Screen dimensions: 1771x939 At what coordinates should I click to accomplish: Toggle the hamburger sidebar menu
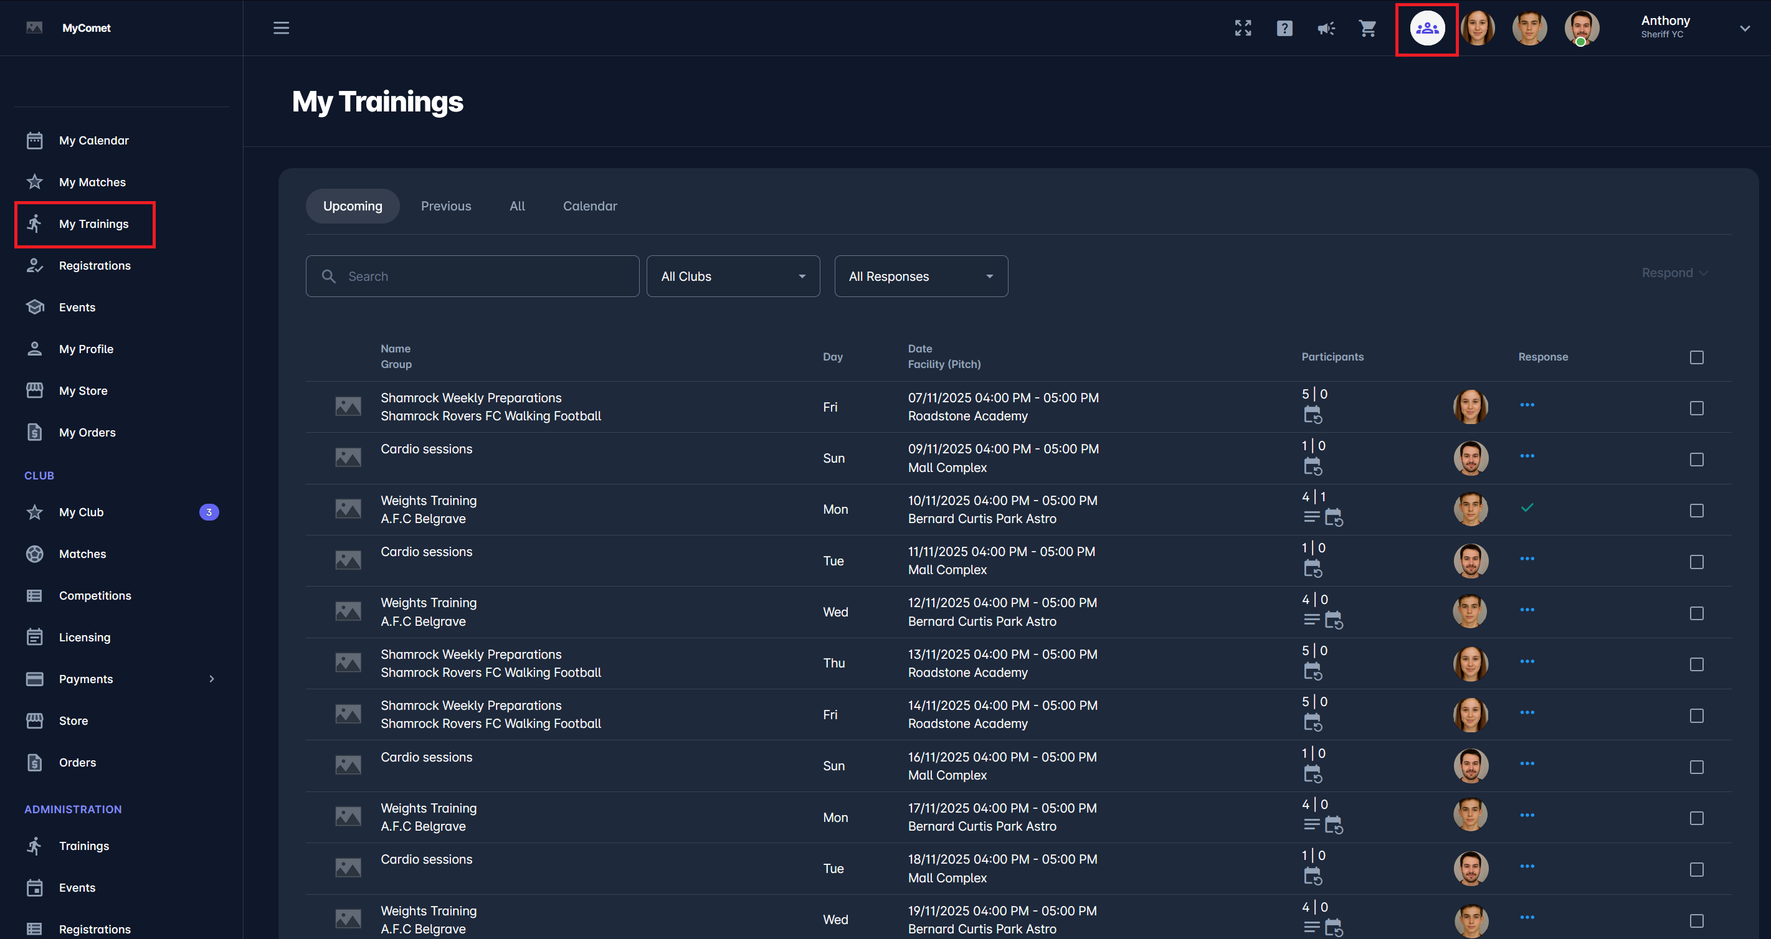point(281,28)
